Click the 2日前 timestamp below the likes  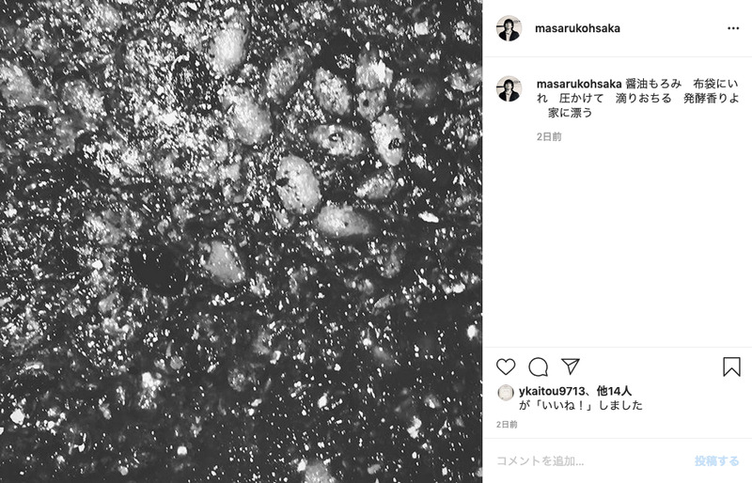click(x=507, y=425)
